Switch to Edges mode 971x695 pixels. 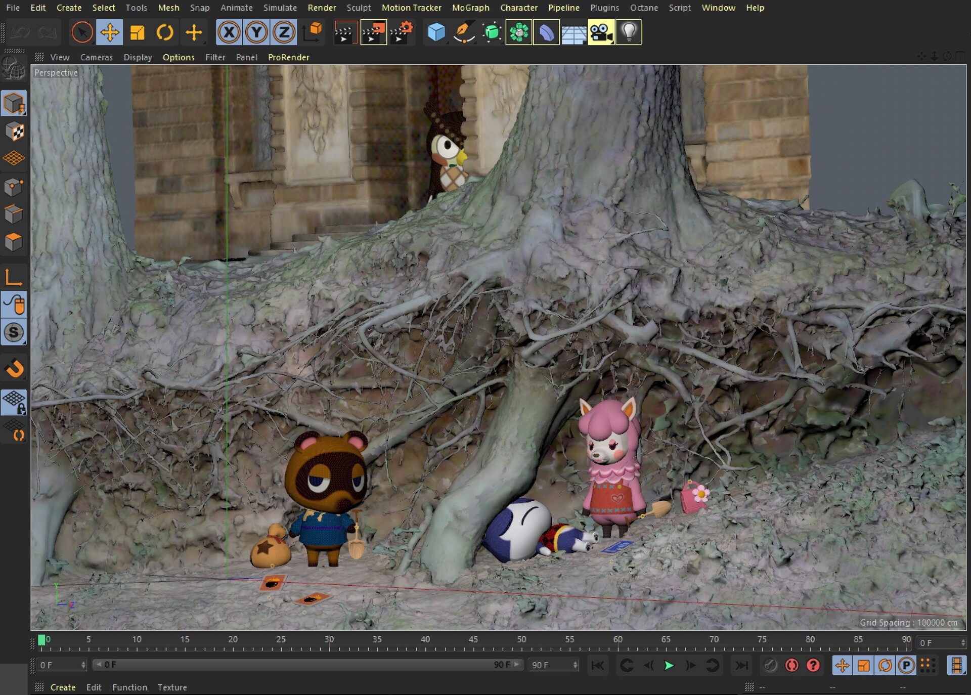click(14, 214)
